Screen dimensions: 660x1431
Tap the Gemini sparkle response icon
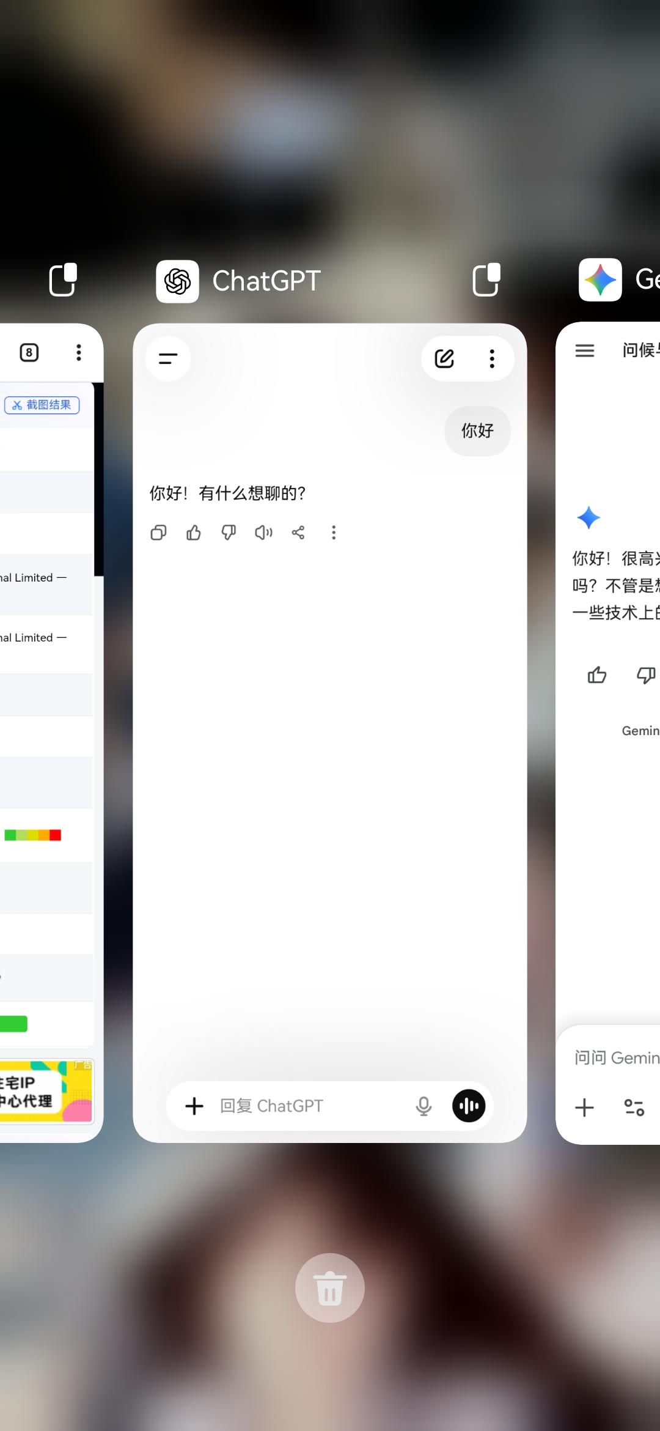[588, 518]
